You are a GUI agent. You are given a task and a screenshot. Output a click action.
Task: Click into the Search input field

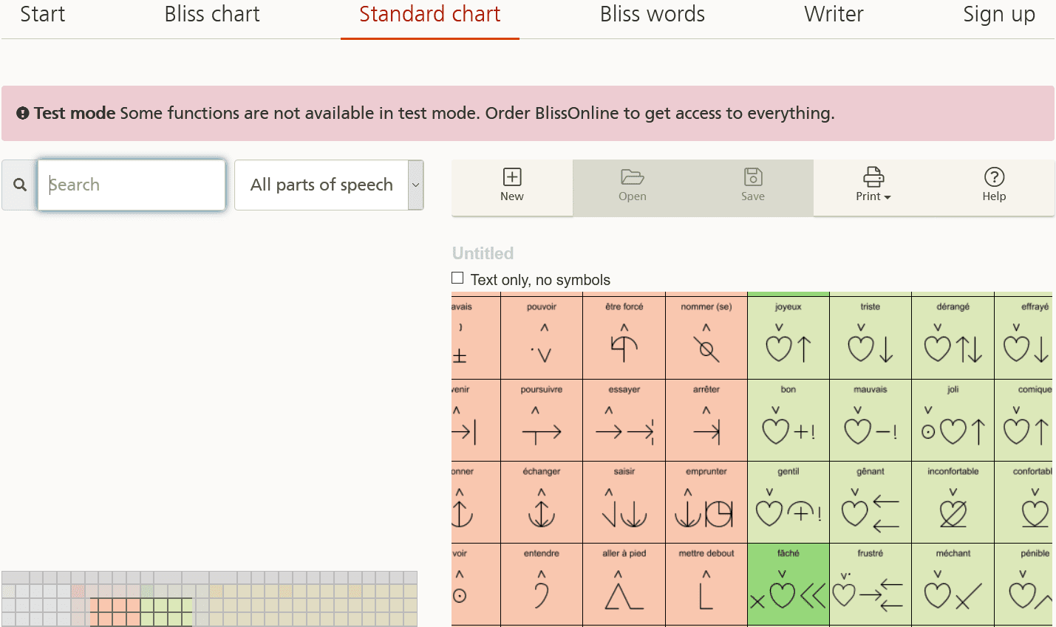(x=132, y=185)
